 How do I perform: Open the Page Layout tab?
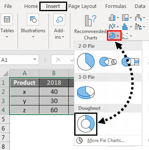point(82,6)
